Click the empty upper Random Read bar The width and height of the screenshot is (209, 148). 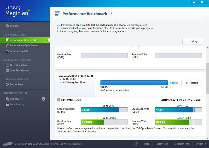point(104,55)
